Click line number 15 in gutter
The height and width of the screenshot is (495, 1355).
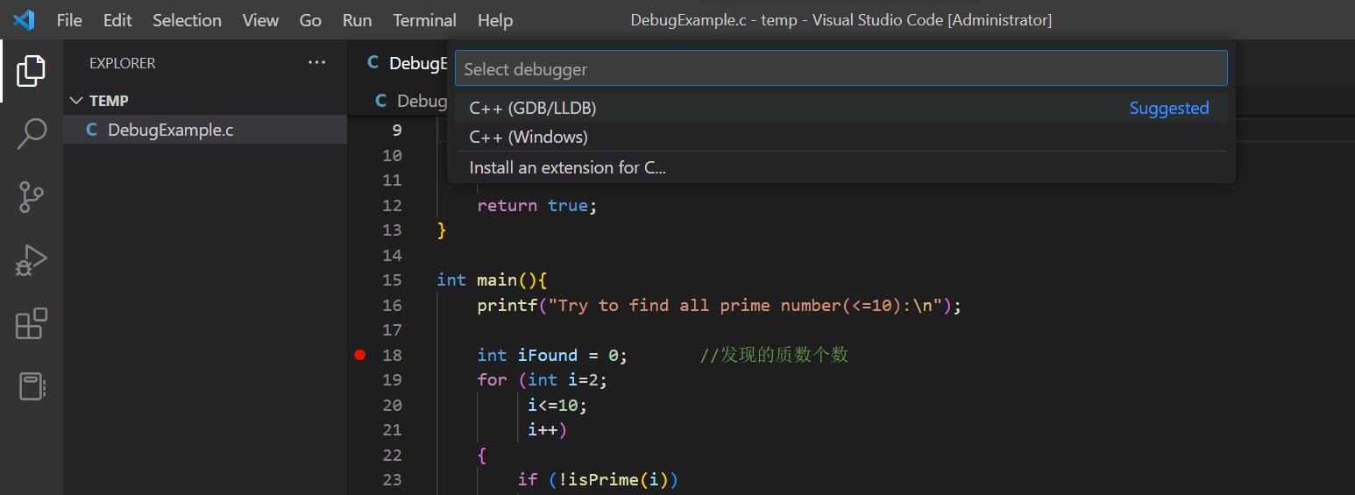click(x=392, y=280)
